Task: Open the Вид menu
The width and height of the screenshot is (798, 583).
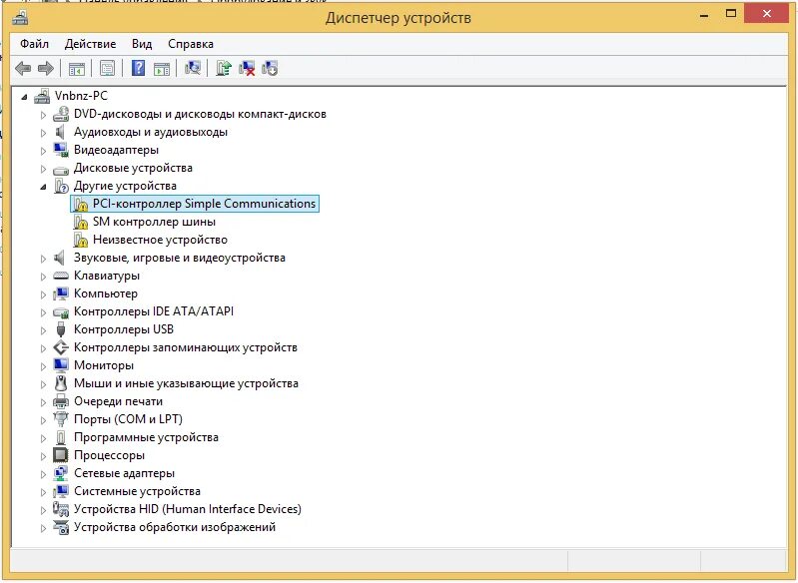Action: click(142, 44)
